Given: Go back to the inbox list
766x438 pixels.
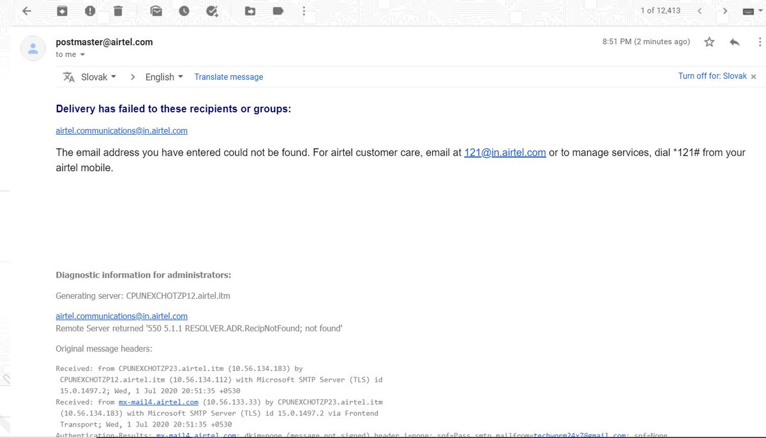Looking at the screenshot, I should [27, 11].
